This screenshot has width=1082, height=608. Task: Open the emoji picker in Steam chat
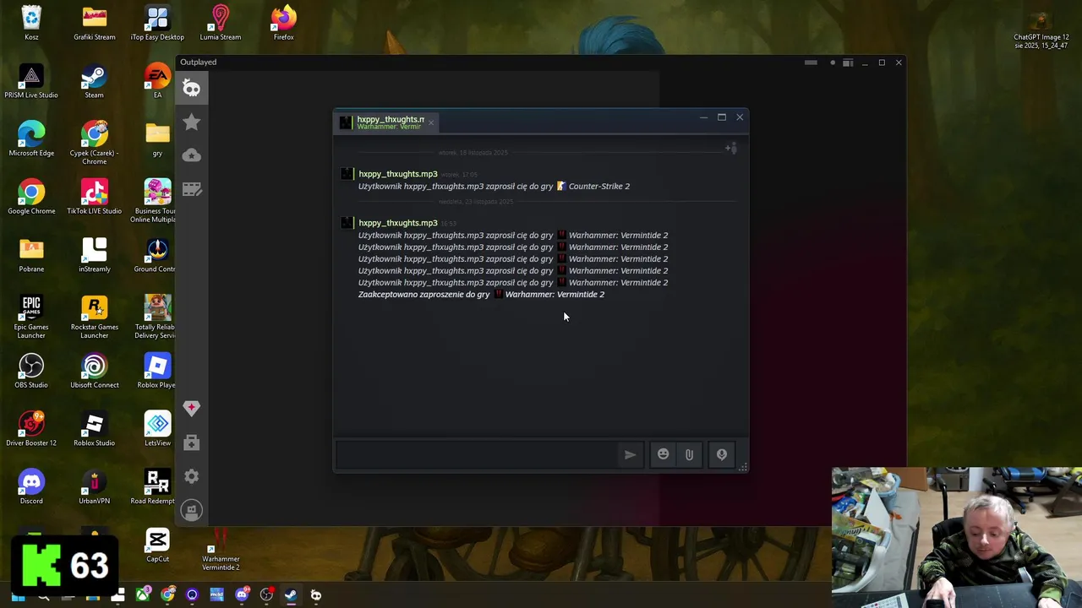(x=664, y=454)
